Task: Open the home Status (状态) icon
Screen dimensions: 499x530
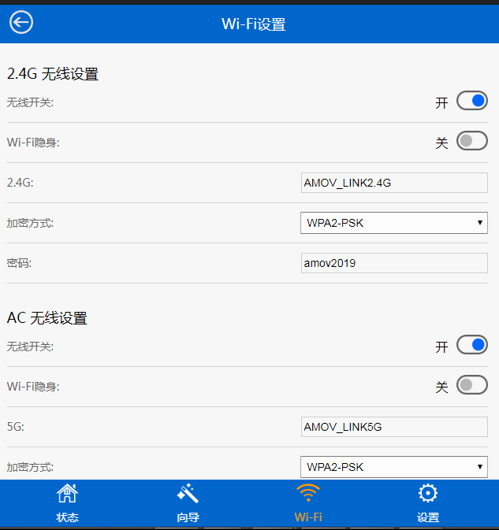Action: click(67, 494)
